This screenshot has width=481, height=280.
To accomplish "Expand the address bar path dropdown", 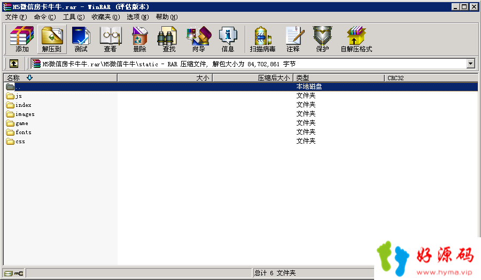I will point(471,64).
